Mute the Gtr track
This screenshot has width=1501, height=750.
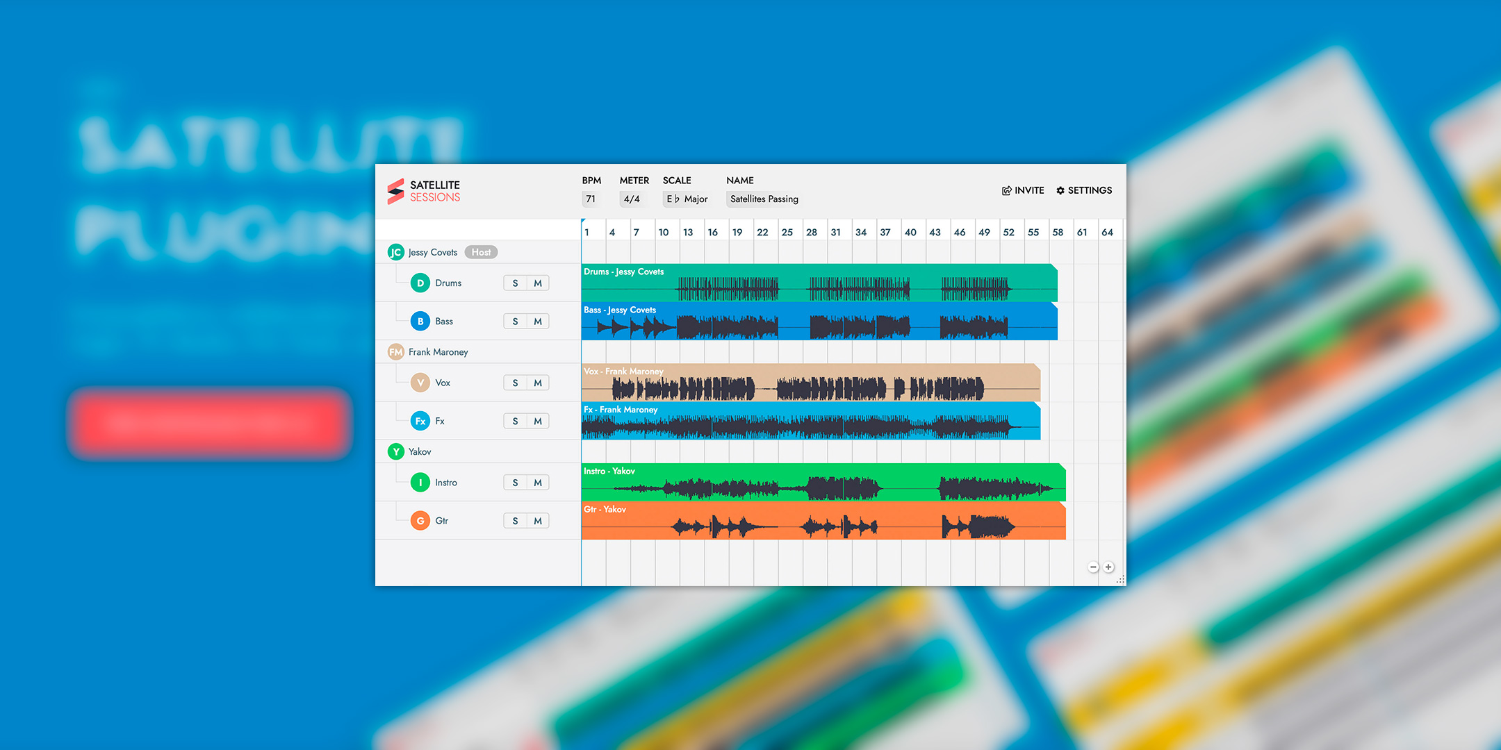(x=538, y=521)
